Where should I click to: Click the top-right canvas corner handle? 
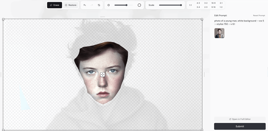click(202, 19)
